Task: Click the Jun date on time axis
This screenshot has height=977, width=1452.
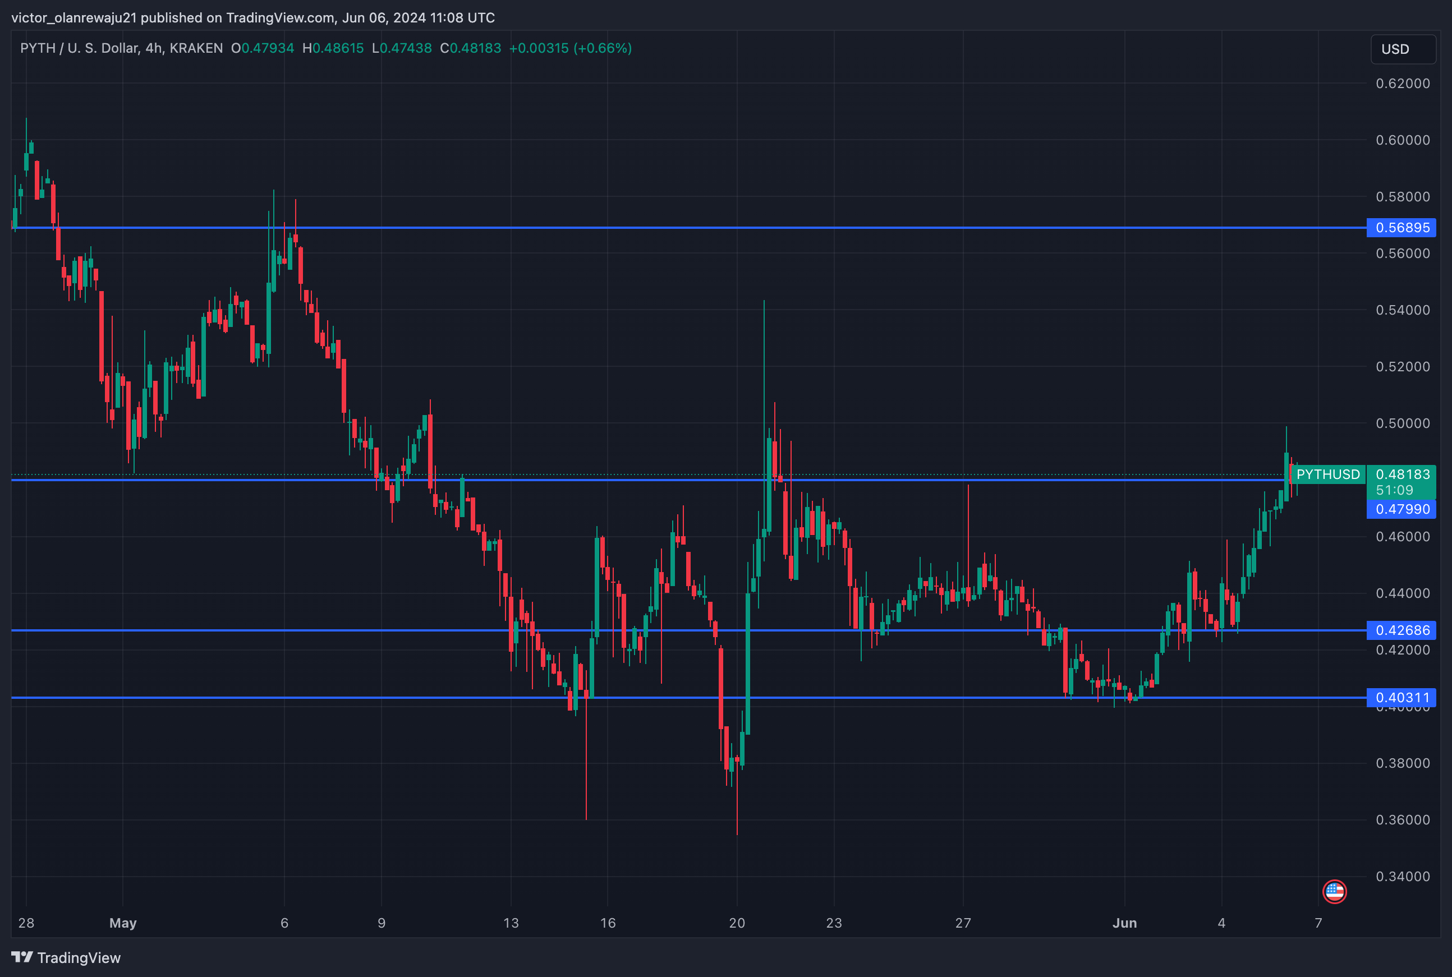Action: pos(1124,923)
